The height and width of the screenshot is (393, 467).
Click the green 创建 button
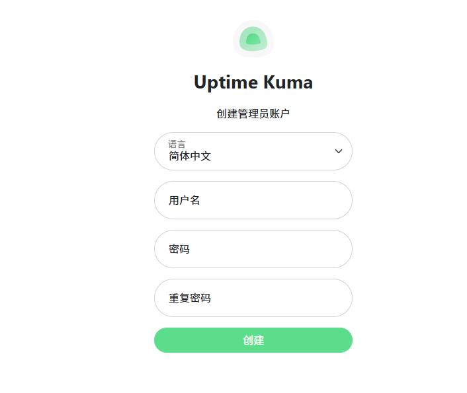click(x=253, y=340)
